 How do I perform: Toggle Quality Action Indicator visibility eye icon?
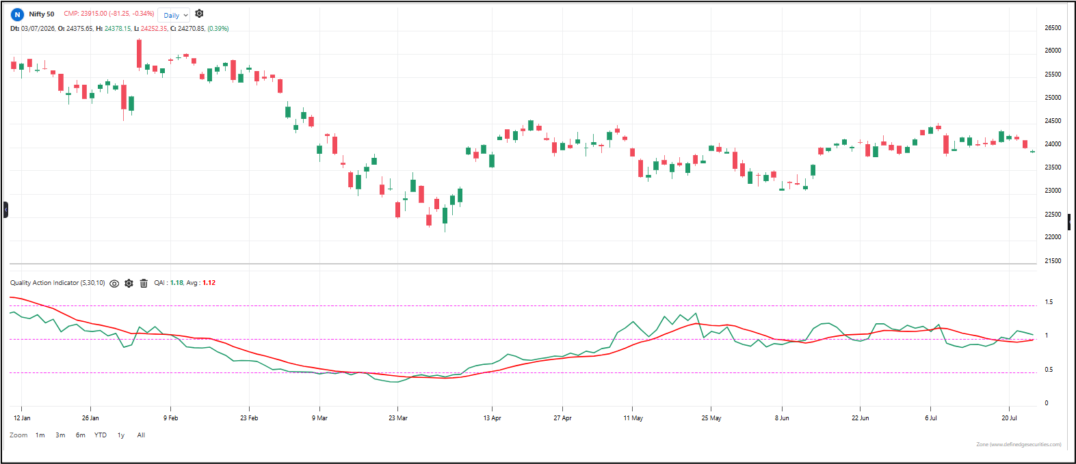[x=114, y=283]
